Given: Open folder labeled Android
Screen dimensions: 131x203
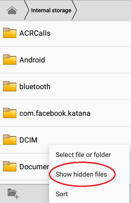Looking at the screenshot, I should (x=65, y=60).
